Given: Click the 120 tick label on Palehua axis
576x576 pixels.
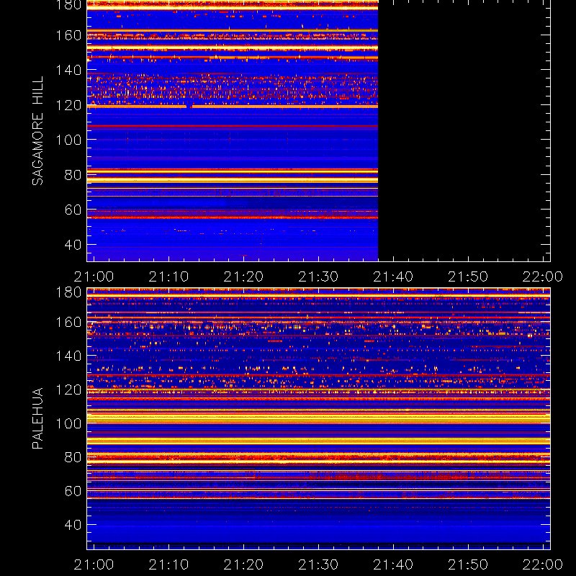Looking at the screenshot, I should pyautogui.click(x=68, y=390).
